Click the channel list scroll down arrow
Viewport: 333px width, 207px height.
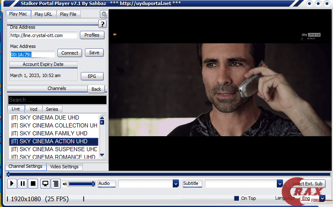102,155
